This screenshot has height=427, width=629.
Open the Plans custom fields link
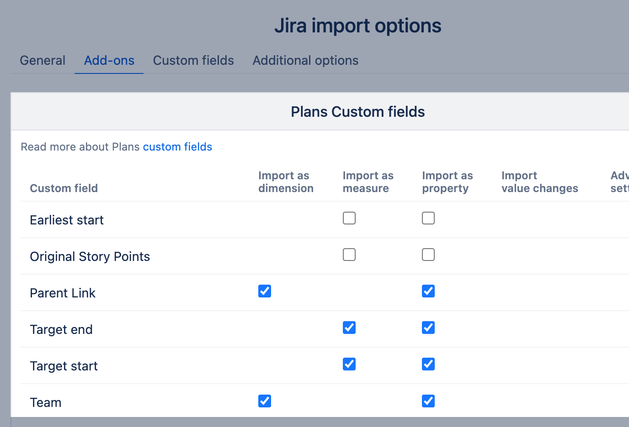177,147
